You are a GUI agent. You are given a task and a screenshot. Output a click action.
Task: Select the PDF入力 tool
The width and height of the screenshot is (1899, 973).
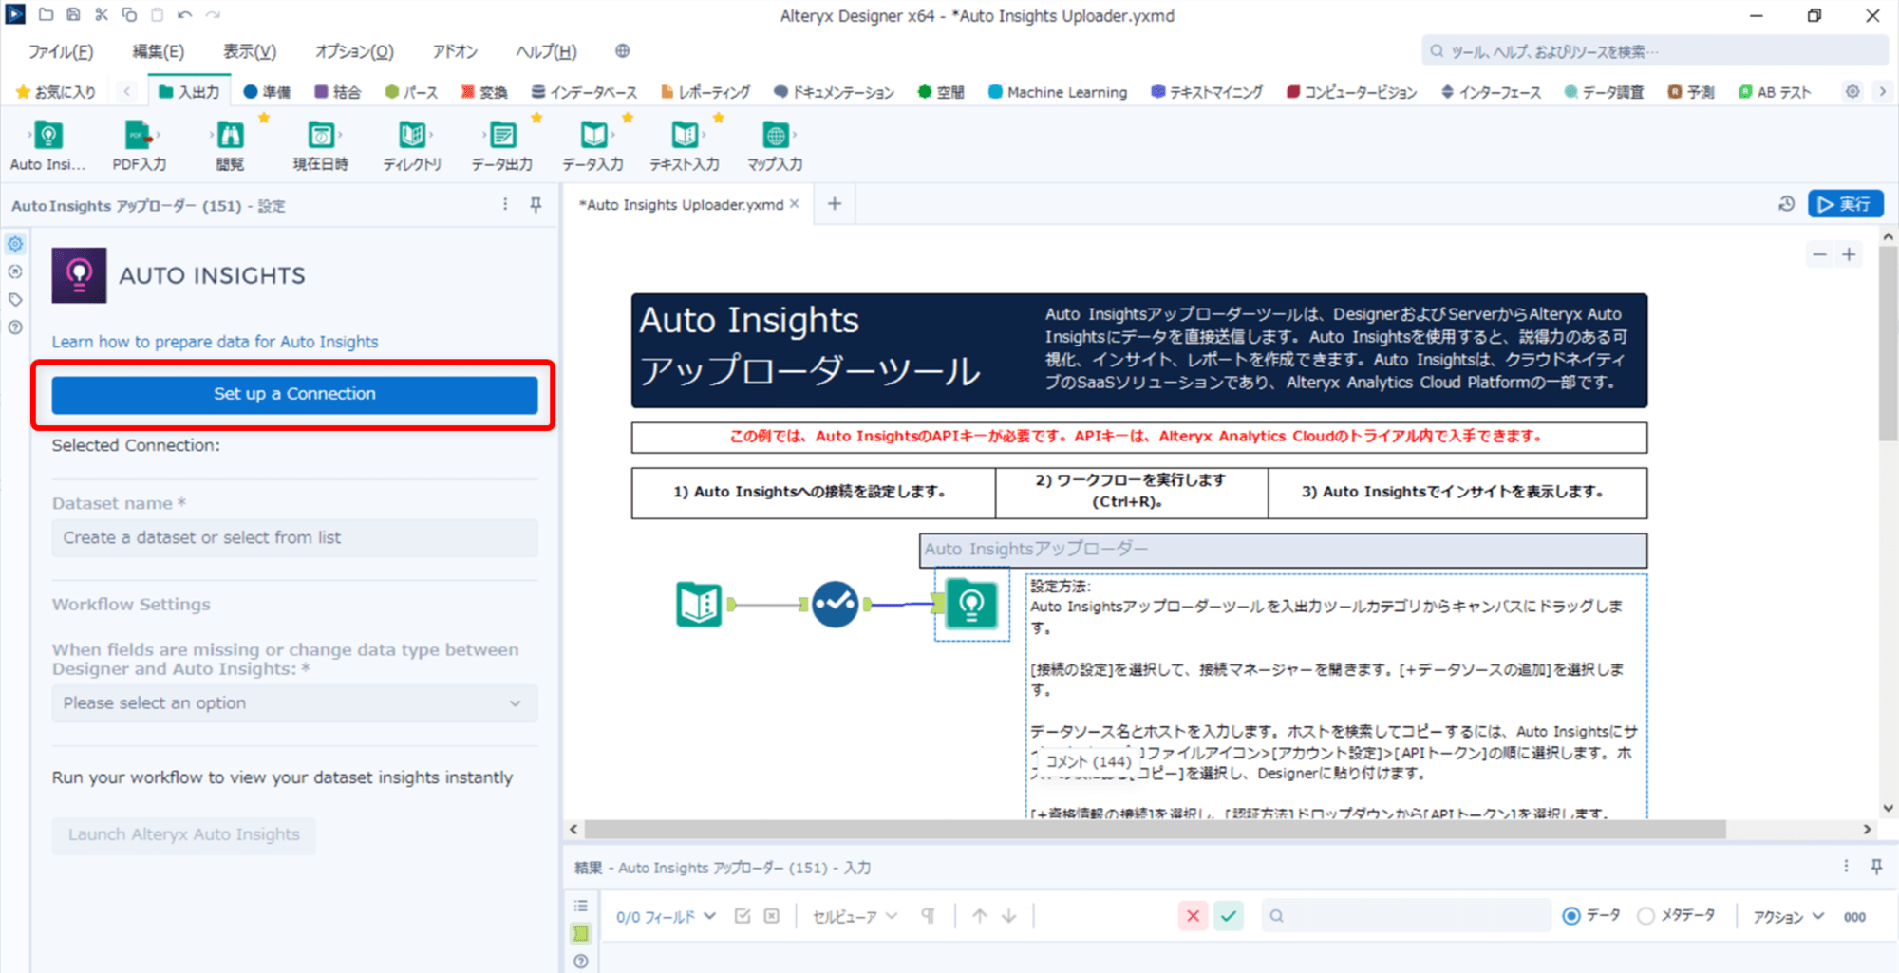139,144
